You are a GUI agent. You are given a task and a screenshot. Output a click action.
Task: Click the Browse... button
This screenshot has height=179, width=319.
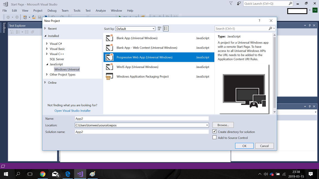coord(223,125)
